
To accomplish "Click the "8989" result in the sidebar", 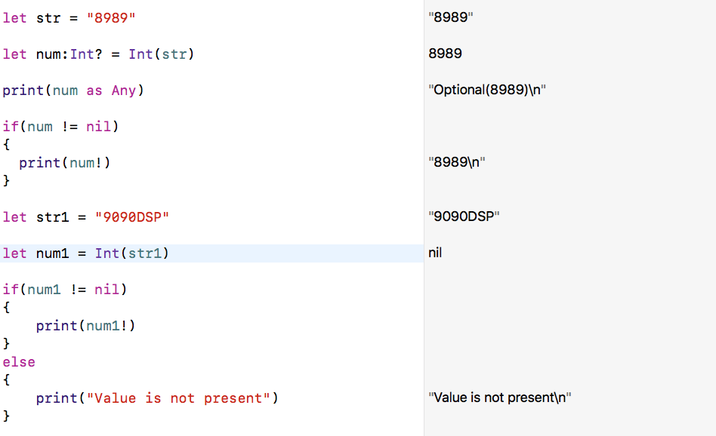I will coord(450,17).
